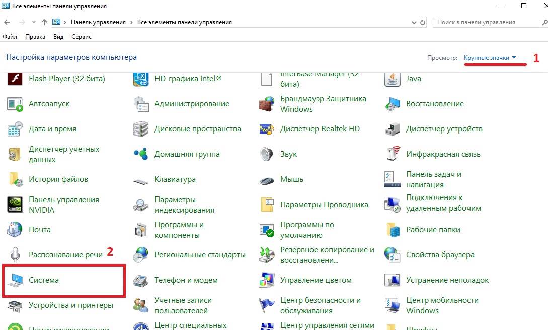Go back with the Back arrow
This screenshot has width=548, height=330.
[7, 22]
